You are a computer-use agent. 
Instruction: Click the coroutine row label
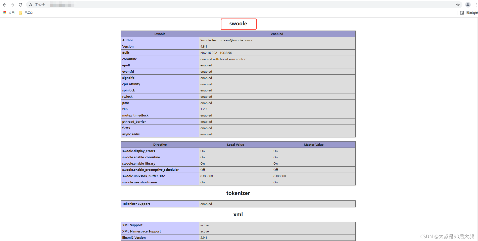[130, 59]
